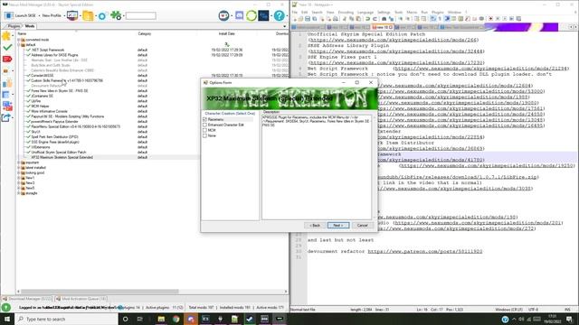The height and width of the screenshot is (325, 579).
Task: Open the Mod Activation Queue tab
Action: pos(81,299)
